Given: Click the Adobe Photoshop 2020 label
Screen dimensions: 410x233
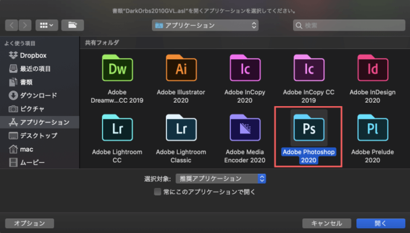Looking at the screenshot, I should (309, 156).
